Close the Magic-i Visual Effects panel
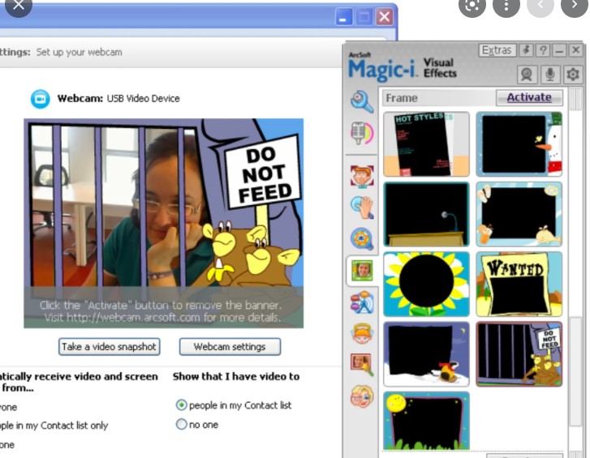Image resolution: width=590 pixels, height=458 pixels. [576, 50]
